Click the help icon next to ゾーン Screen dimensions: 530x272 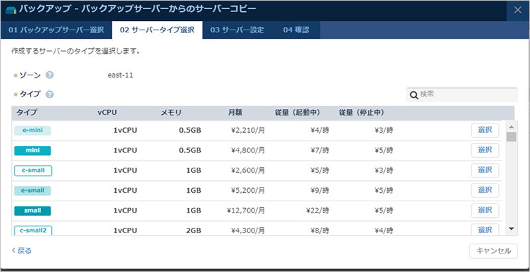coord(50,75)
